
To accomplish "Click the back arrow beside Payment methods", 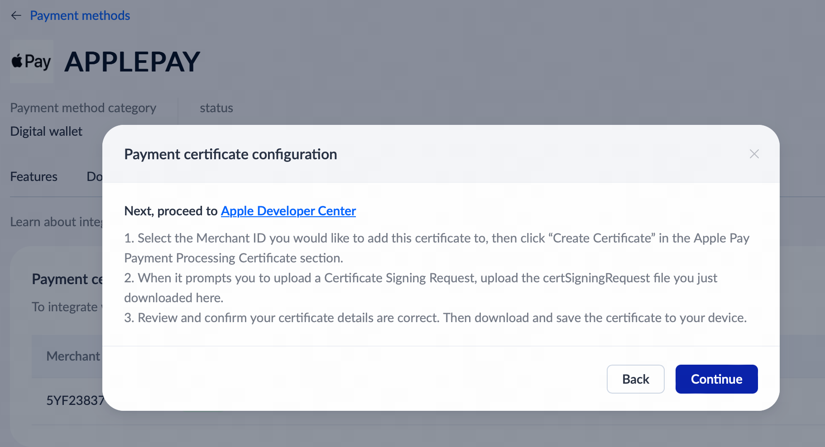I will 16,16.
